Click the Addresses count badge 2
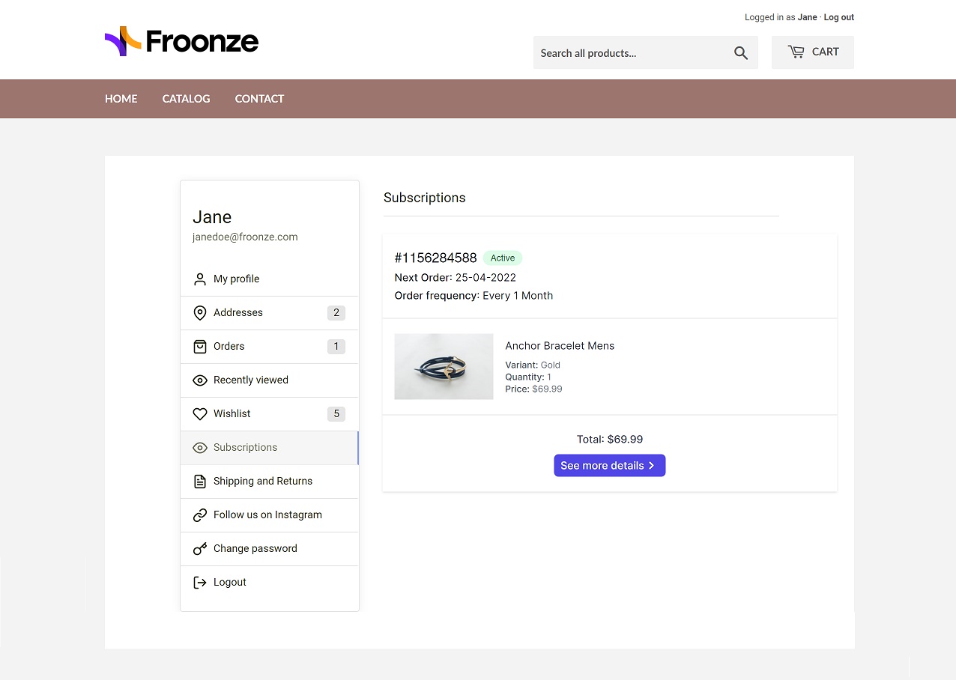This screenshot has width=956, height=680. click(x=336, y=313)
